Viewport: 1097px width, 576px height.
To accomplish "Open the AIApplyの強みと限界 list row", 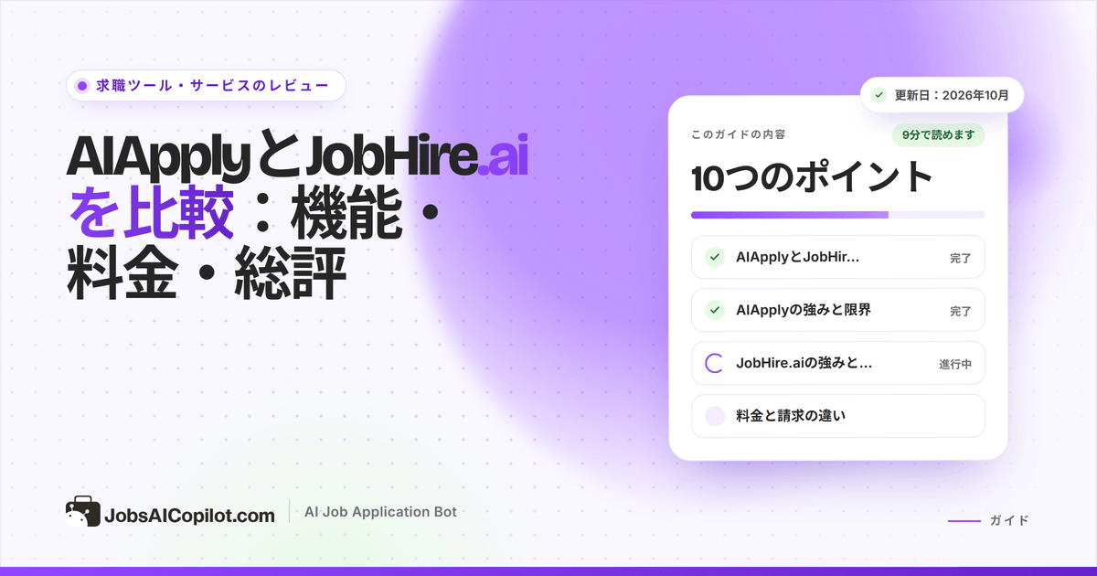I will click(838, 310).
